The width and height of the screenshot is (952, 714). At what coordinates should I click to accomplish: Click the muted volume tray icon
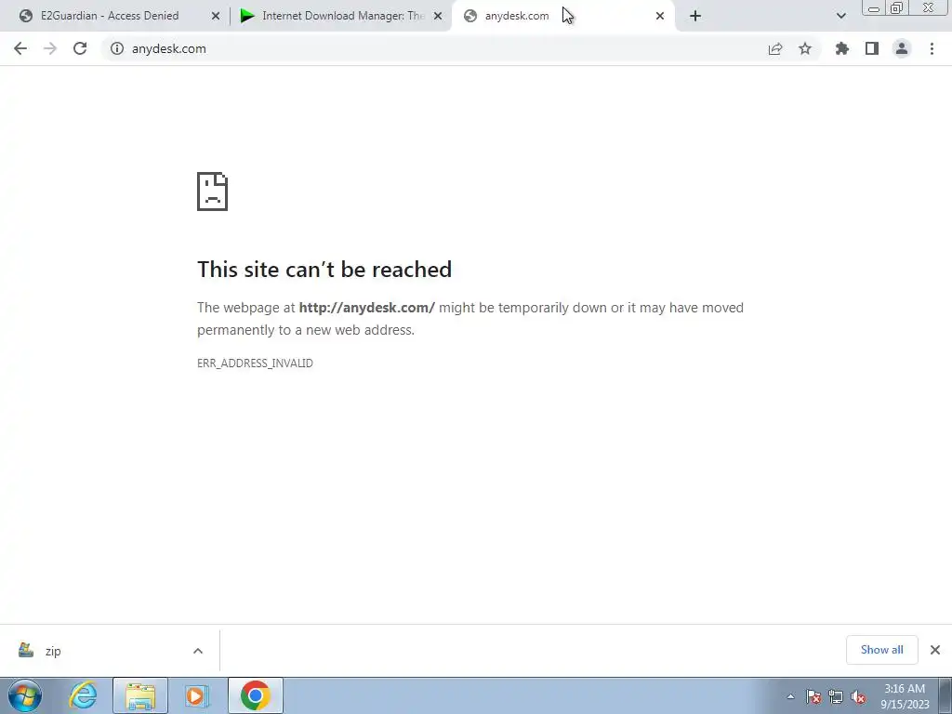(858, 697)
